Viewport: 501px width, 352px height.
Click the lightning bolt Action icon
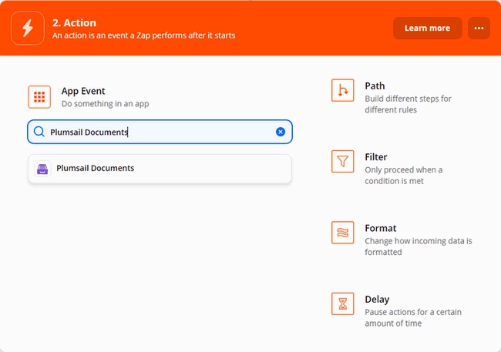(x=28, y=28)
